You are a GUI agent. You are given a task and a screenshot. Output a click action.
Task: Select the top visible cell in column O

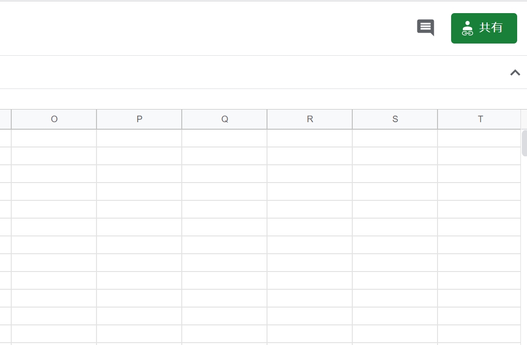54,139
